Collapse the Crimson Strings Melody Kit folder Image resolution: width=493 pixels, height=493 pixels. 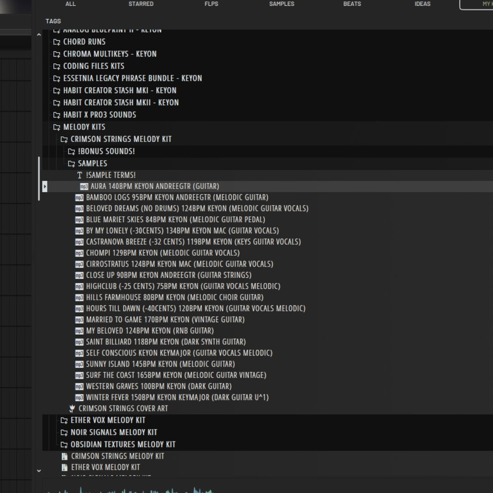click(64, 139)
